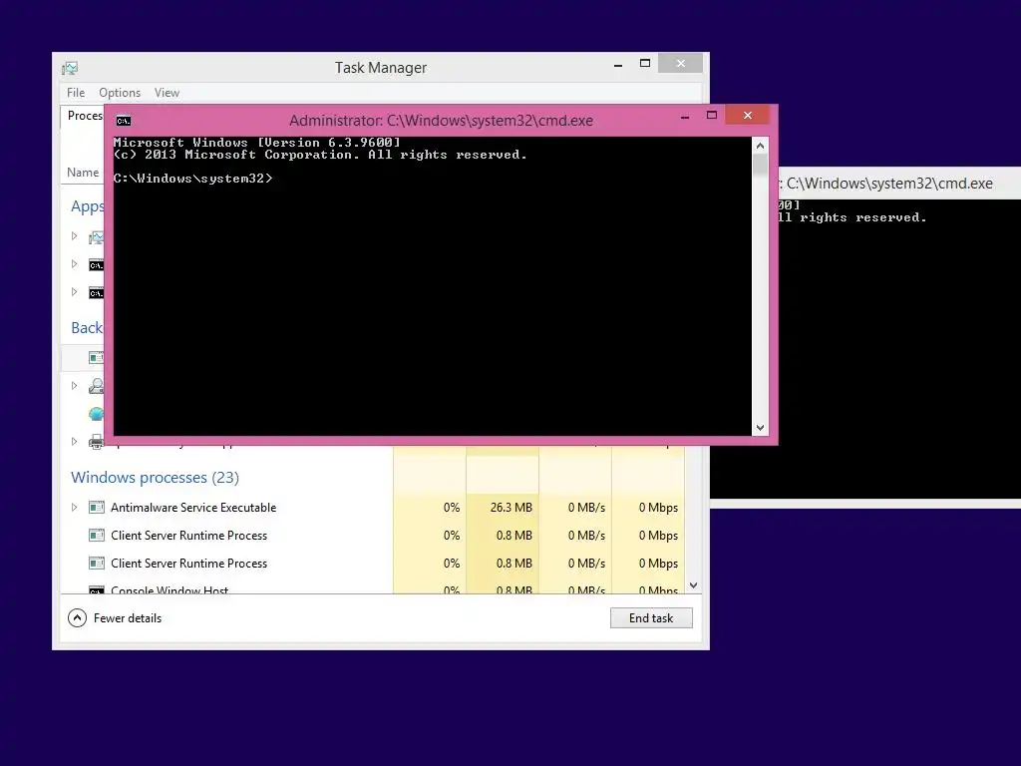Image resolution: width=1021 pixels, height=766 pixels.
Task: Click the cmd window vertical scrollbar thumb
Action: pos(760,165)
